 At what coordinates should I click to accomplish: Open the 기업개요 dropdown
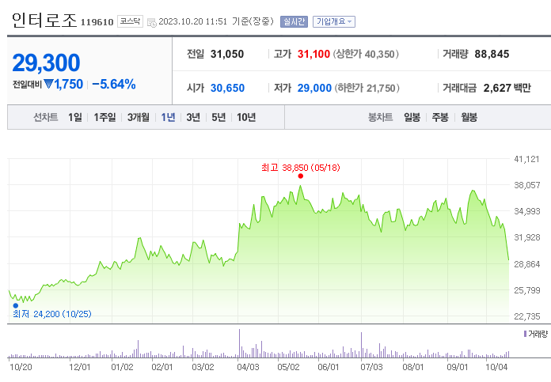point(334,22)
